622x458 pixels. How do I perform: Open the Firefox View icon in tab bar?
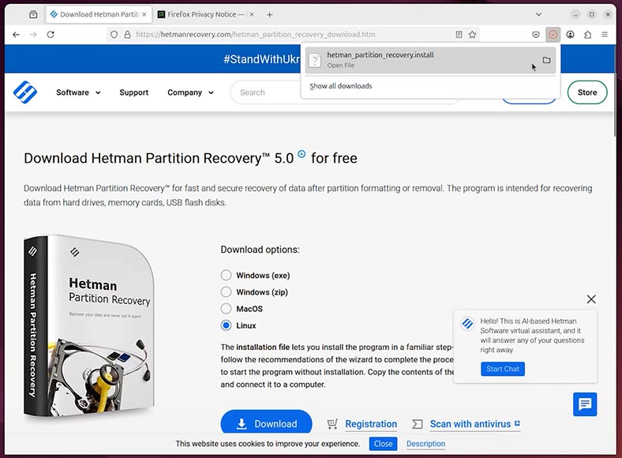coord(33,15)
